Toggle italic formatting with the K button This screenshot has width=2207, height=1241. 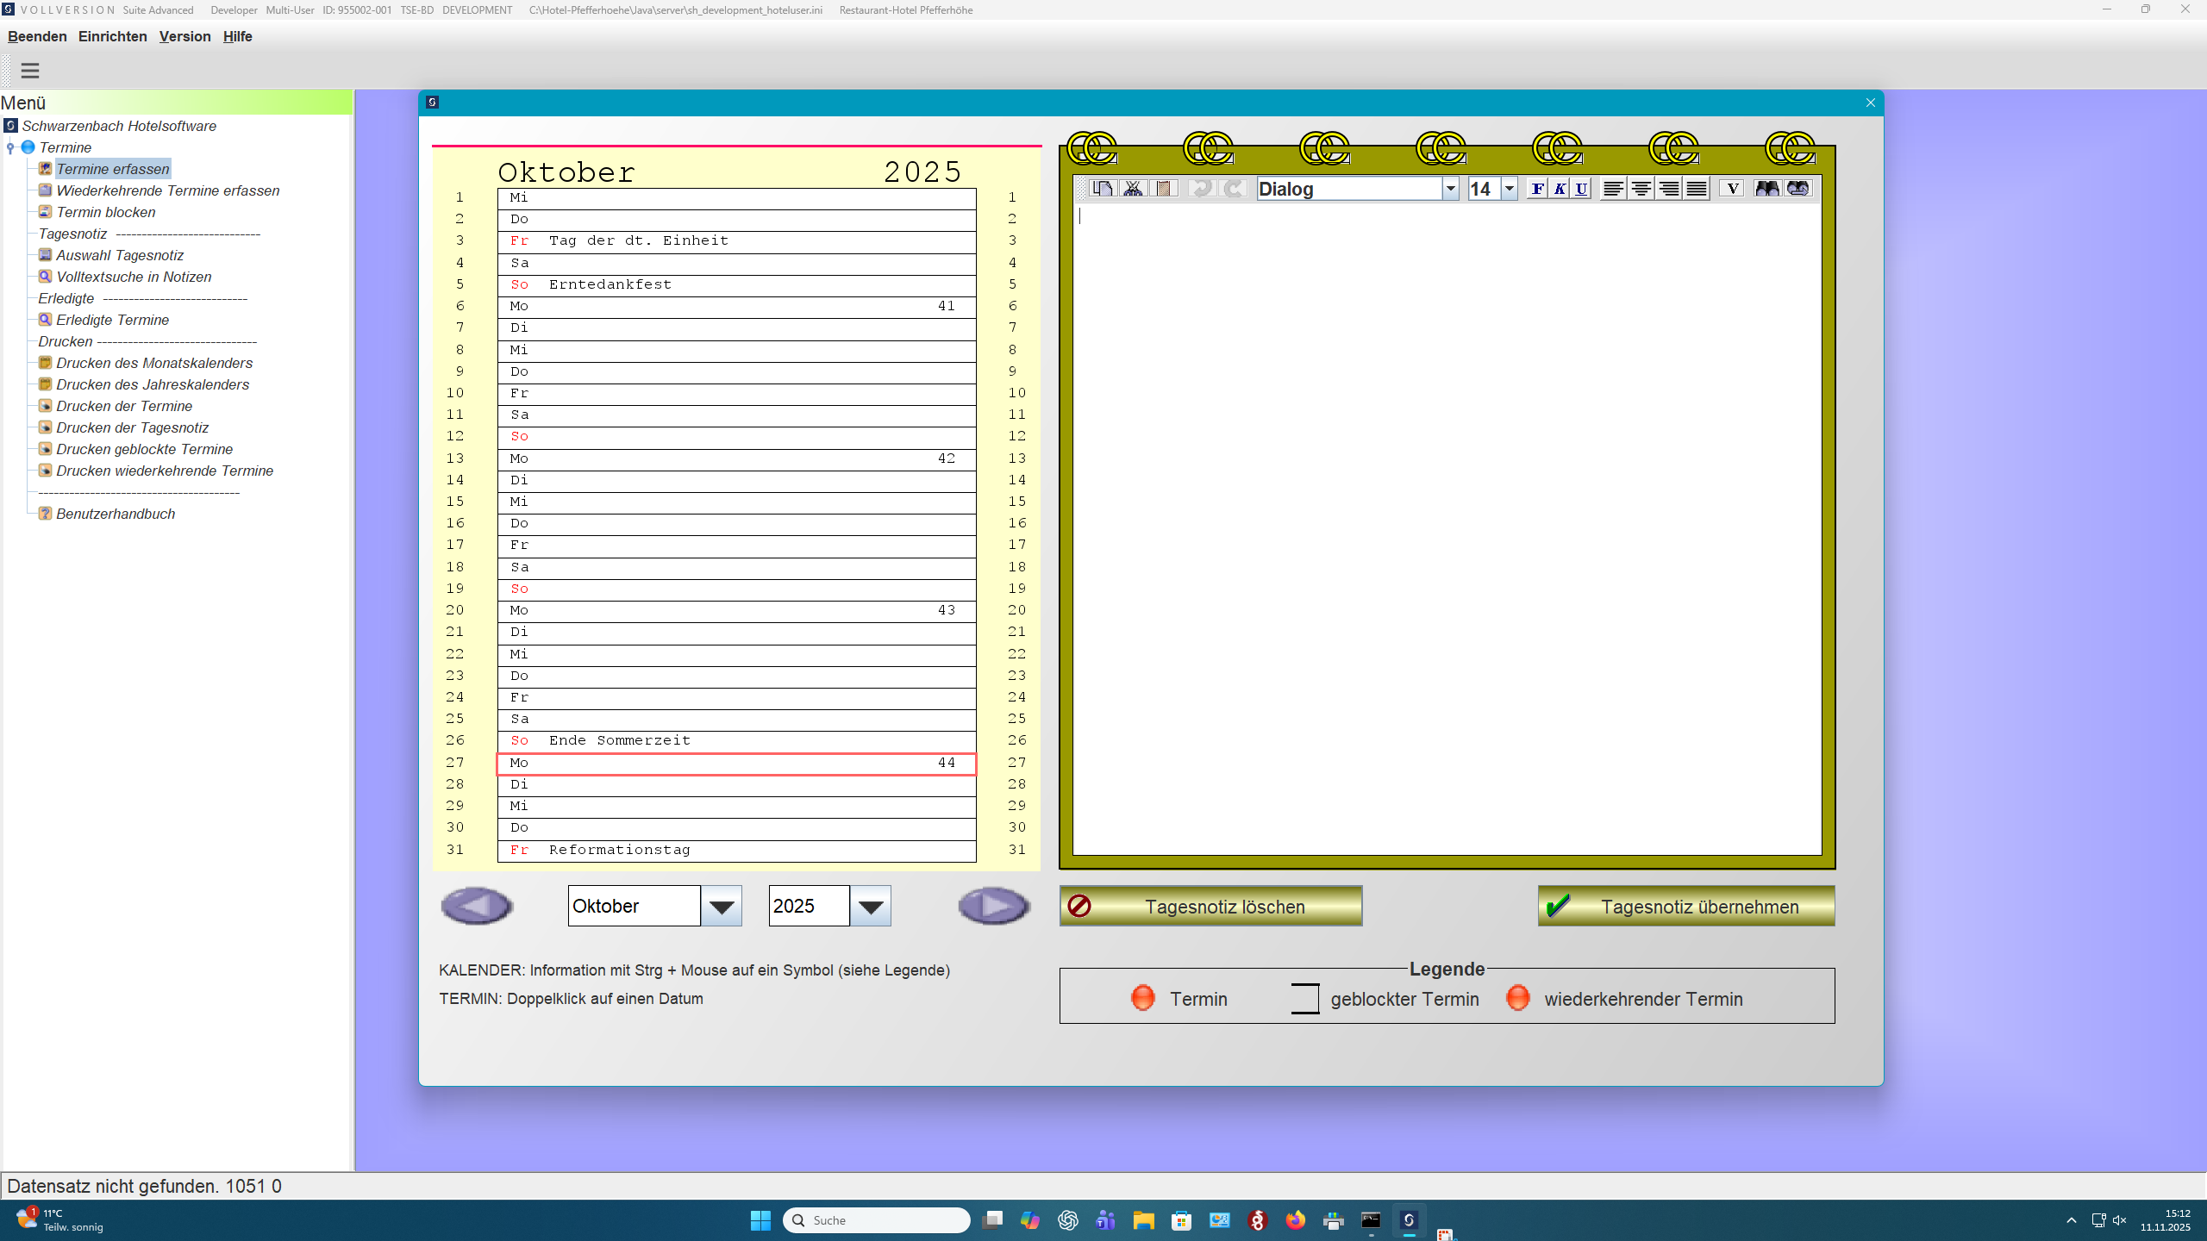(1560, 188)
